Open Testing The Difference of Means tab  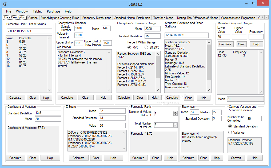197,18
